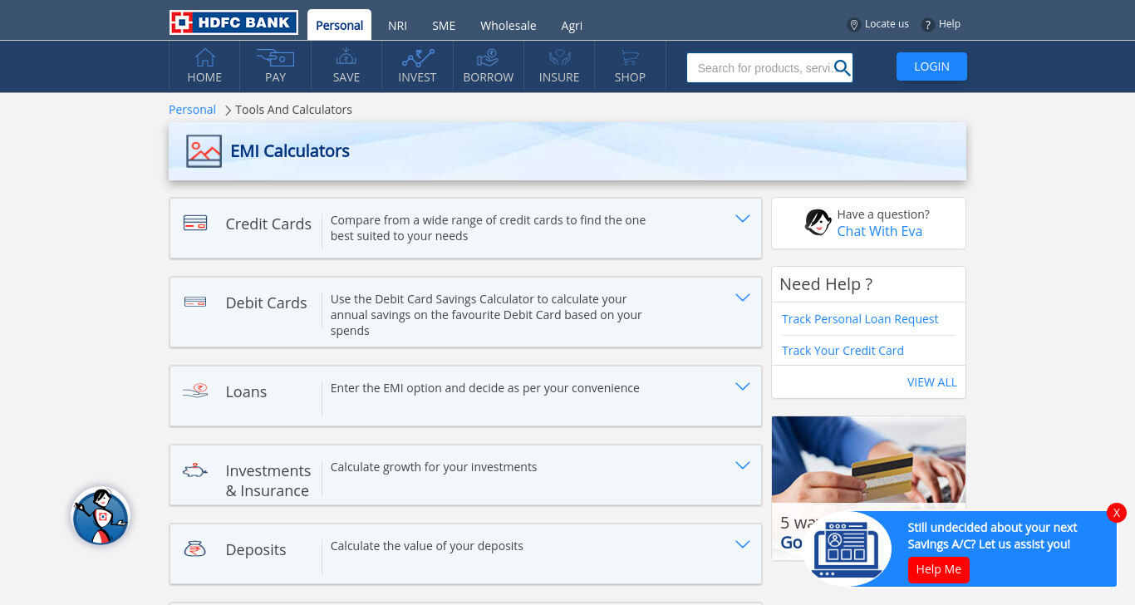The image size is (1135, 605).
Task: Click the EMI Calculators page title
Action: click(x=290, y=151)
